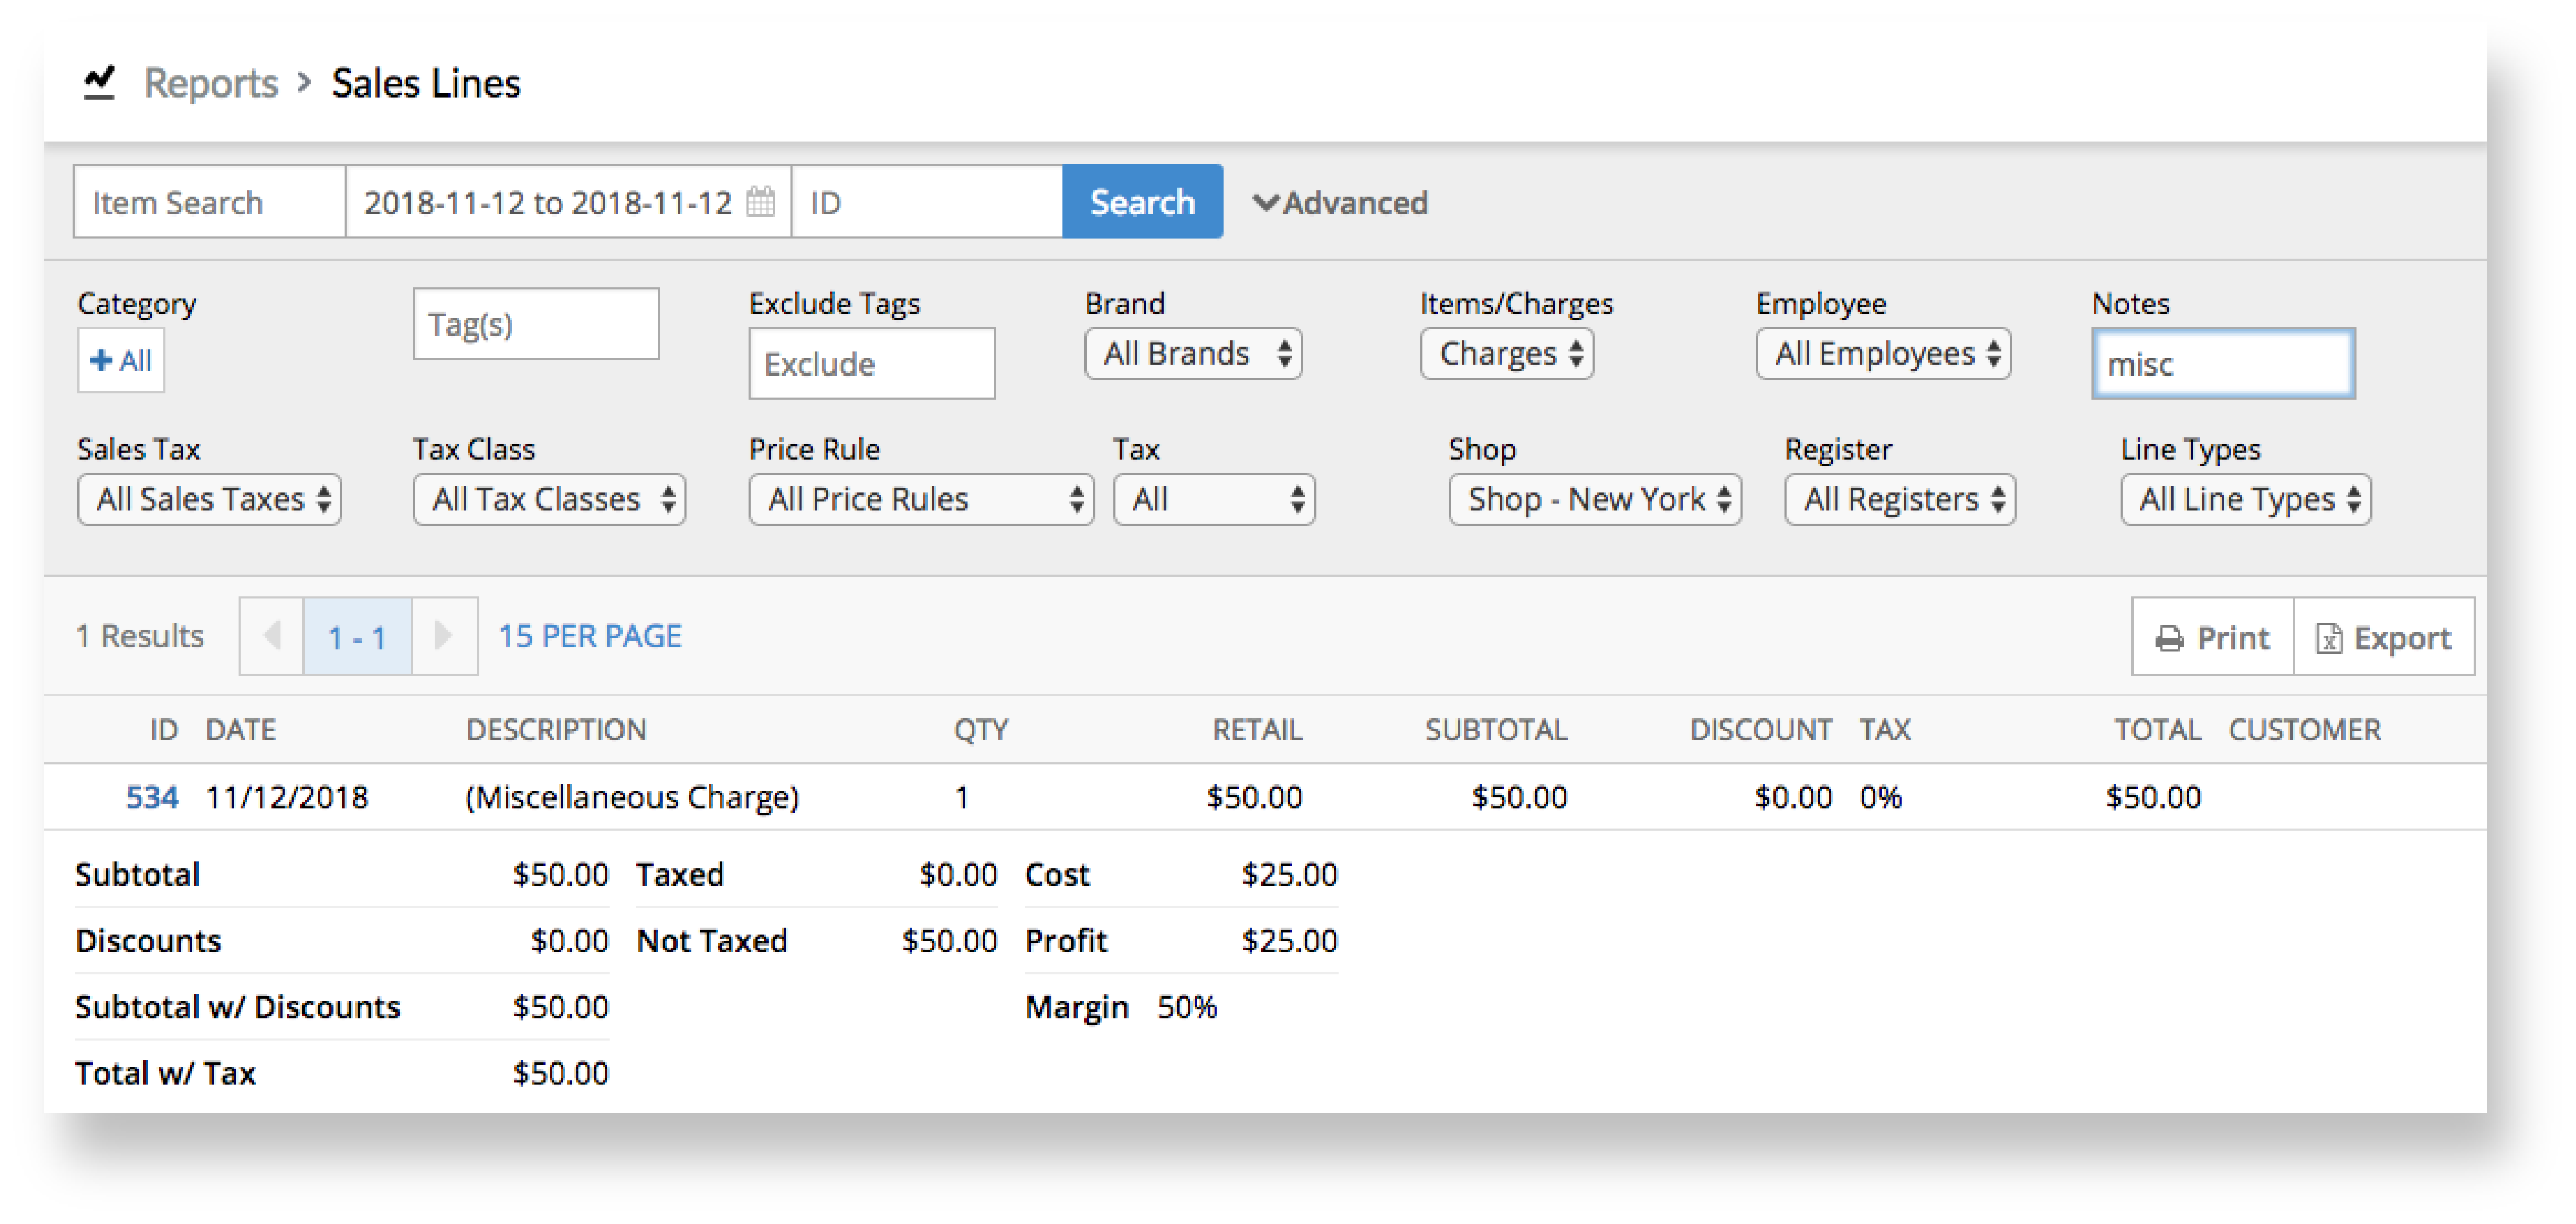
Task: Collapse the Advanced search options
Action: click(x=1340, y=203)
